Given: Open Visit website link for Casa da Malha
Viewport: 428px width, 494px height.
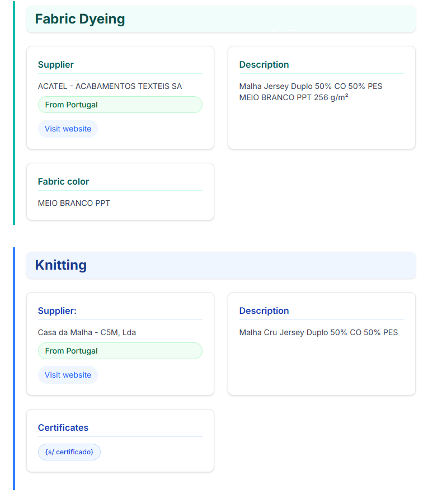Looking at the screenshot, I should coord(68,375).
